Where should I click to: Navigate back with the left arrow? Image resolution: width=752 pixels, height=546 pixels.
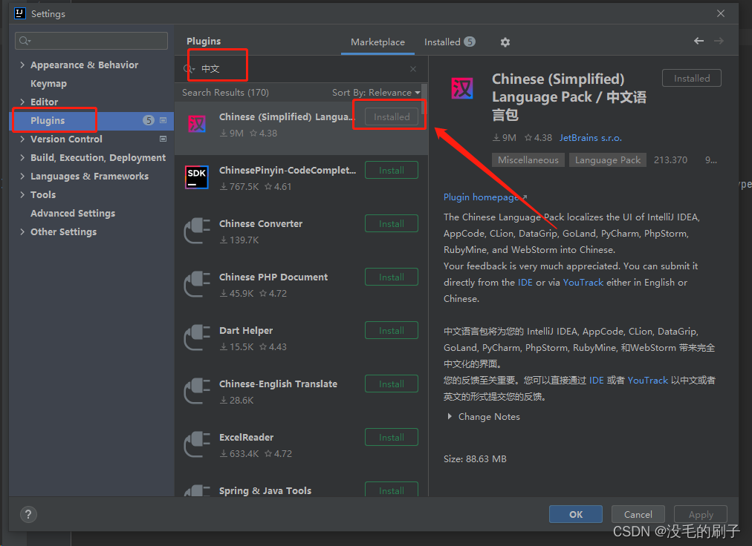[698, 42]
